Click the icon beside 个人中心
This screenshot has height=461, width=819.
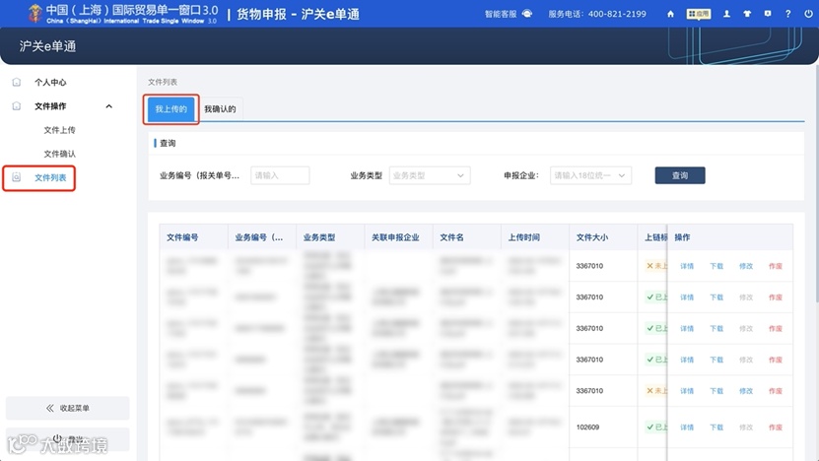17,82
